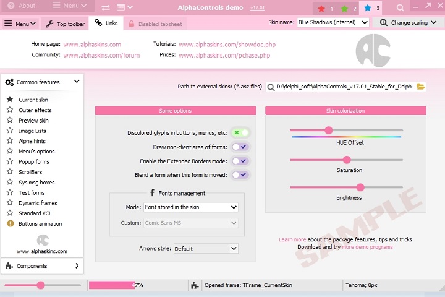This screenshot has height=297, width=445.
Task: Click the magnifier icon in skins path field
Action: tap(271, 87)
